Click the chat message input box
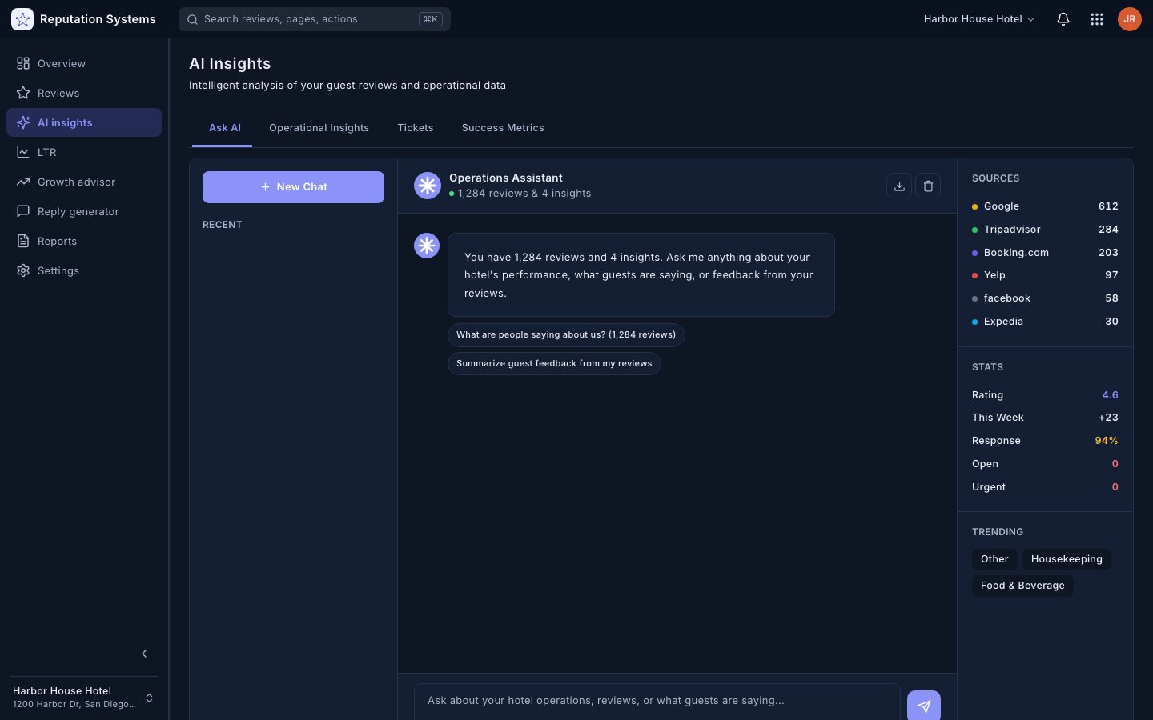The height and width of the screenshot is (720, 1153). point(657,701)
